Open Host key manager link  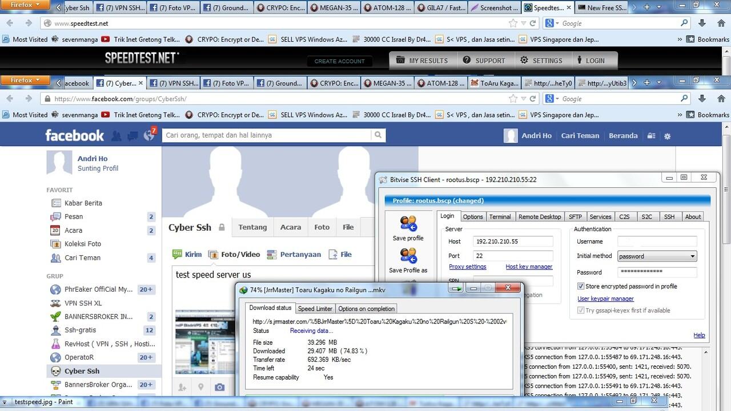pos(529,267)
